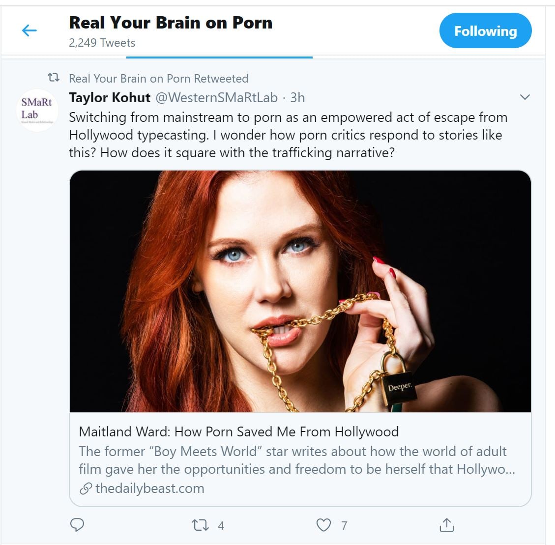Viewport: 555px width, 545px height.
Task: Click the retweet count number 4
Action: coord(221,526)
